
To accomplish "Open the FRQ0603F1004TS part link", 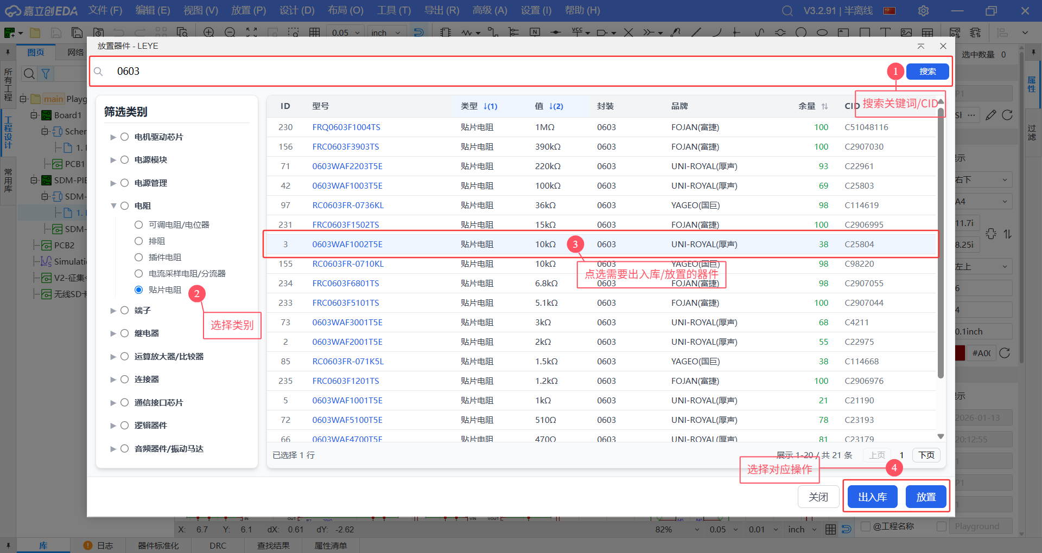I will [x=346, y=127].
